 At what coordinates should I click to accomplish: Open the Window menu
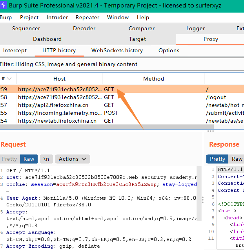pyautogui.click(x=118, y=17)
